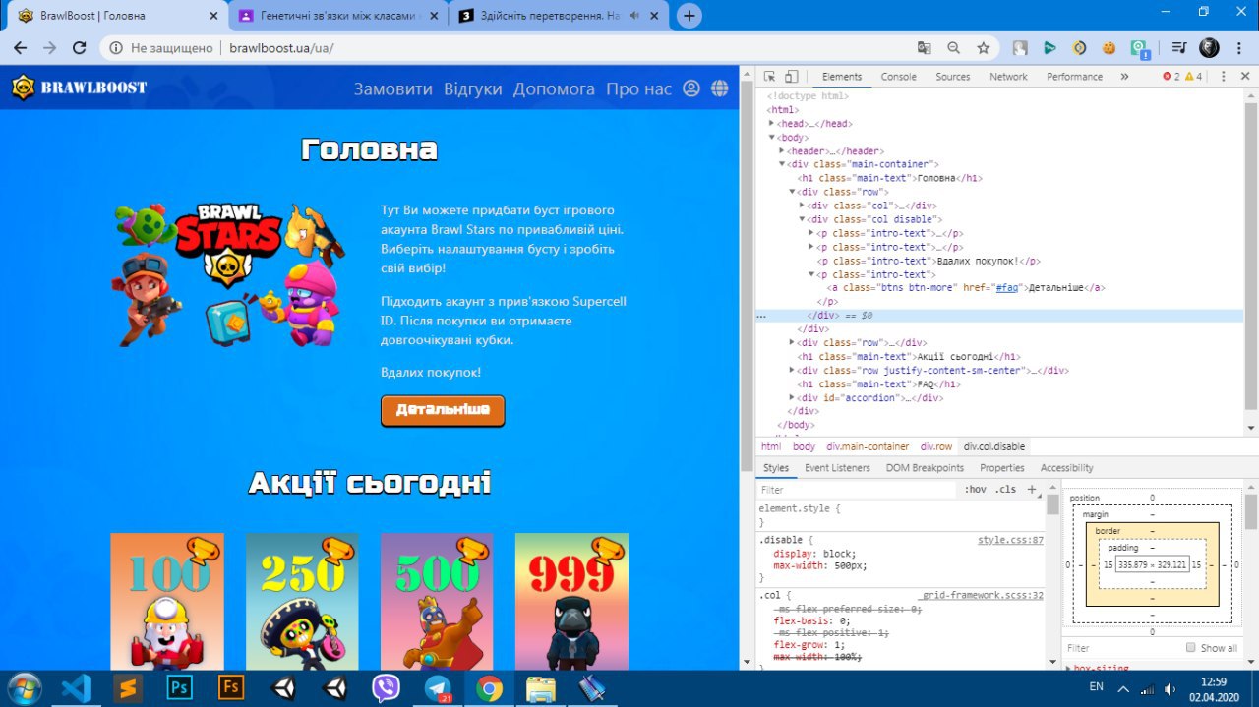Expand the div class="col" node
This screenshot has width=1259, height=707.
pyautogui.click(x=803, y=206)
